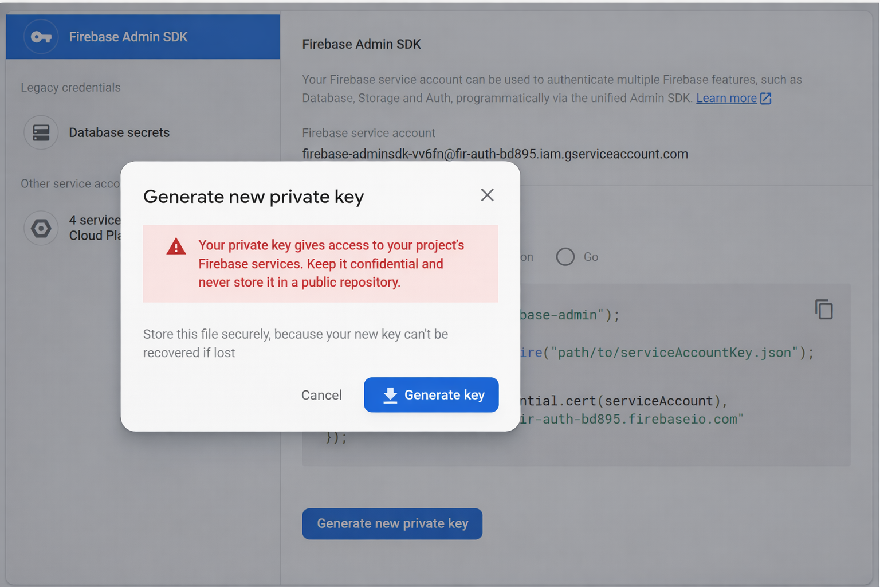This screenshot has width=880, height=587.
Task: Open the Database secrets sidebar item
Action: coord(119,132)
